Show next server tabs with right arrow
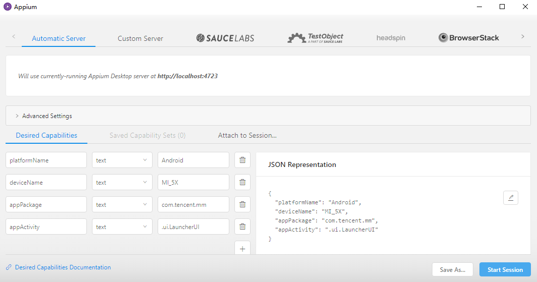The image size is (537, 282). coord(523,37)
